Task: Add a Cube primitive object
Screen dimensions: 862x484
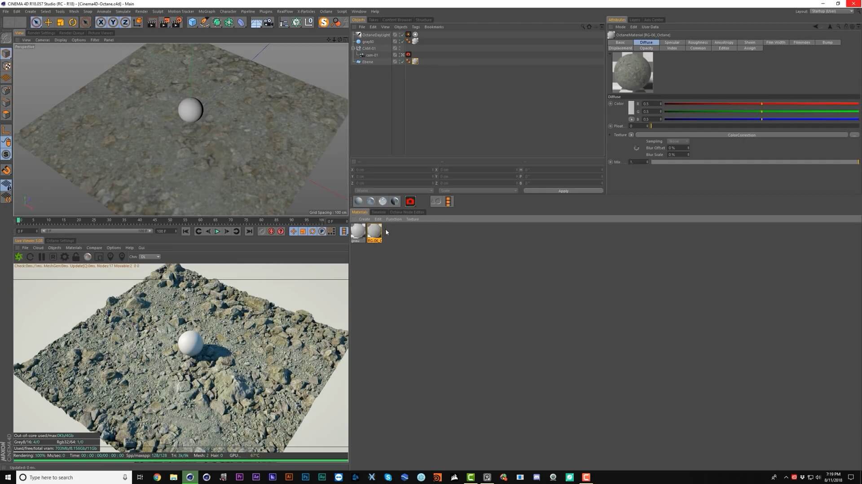Action: point(192,22)
